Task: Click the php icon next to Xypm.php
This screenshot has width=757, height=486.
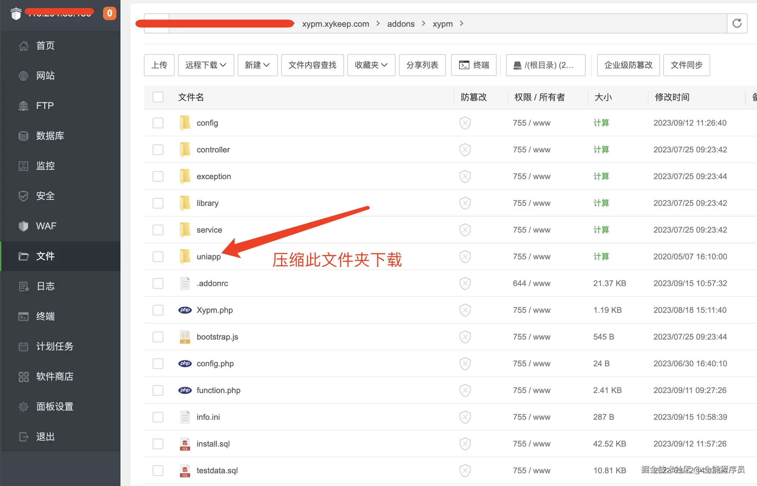Action: click(x=185, y=310)
